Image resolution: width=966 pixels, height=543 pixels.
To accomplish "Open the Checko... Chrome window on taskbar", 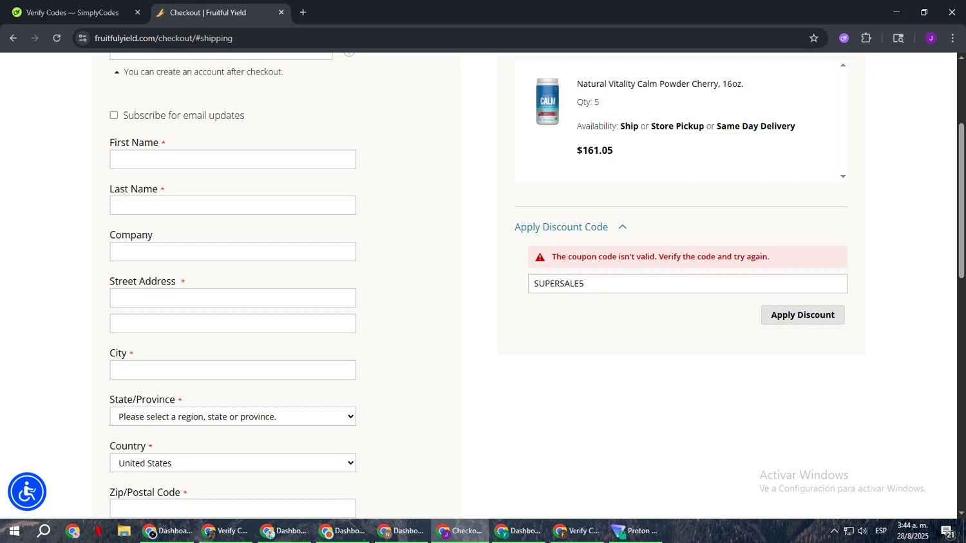I will pos(460,531).
